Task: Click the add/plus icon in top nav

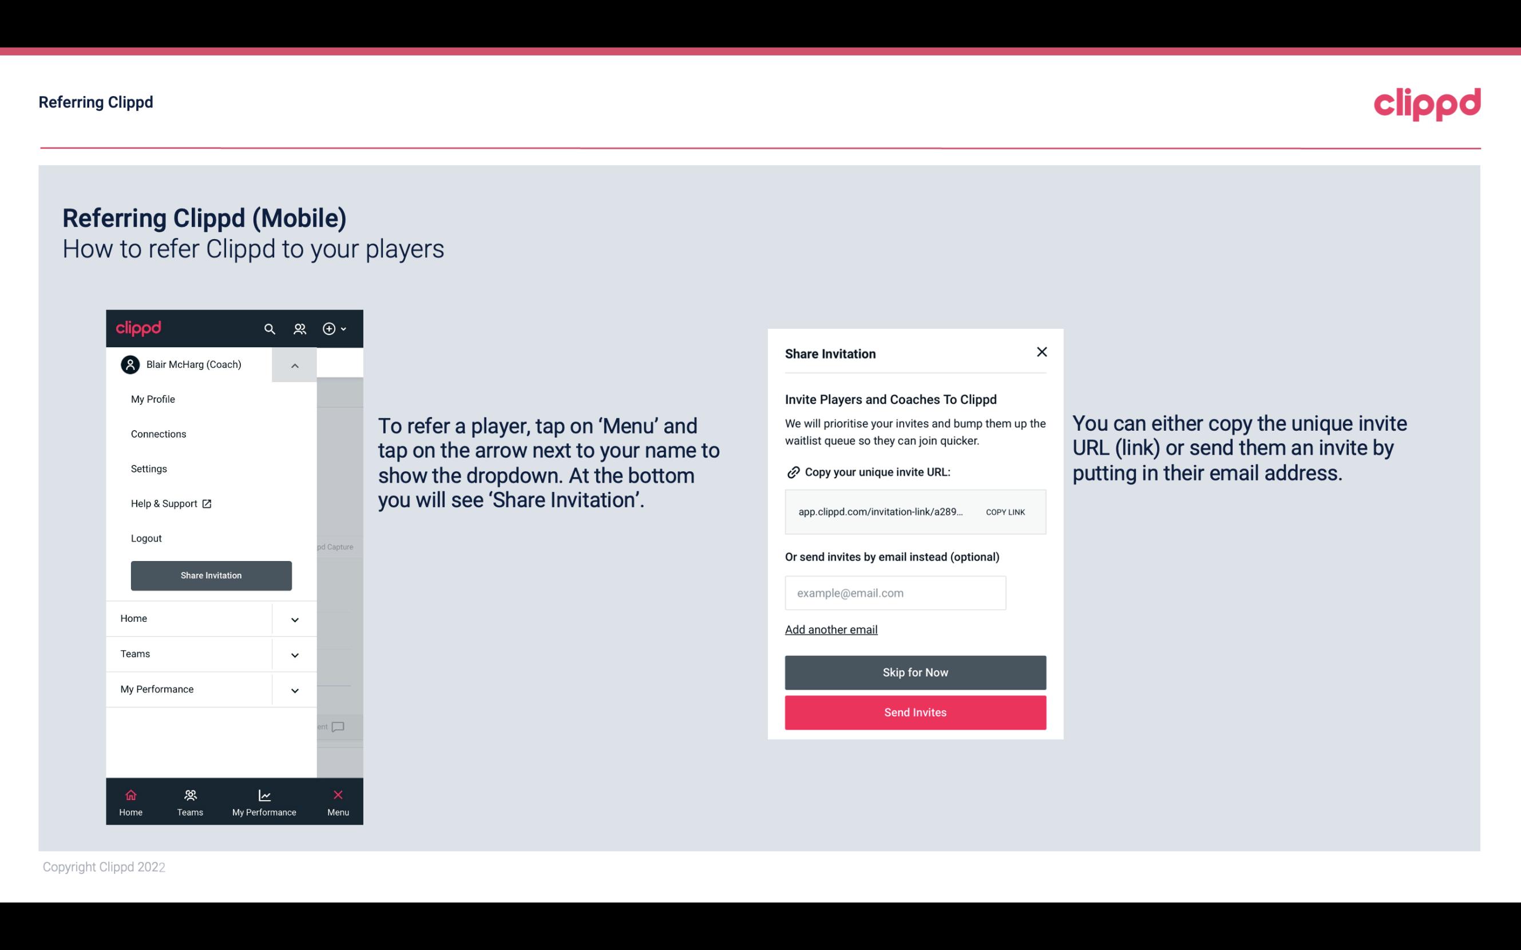Action: [331, 328]
